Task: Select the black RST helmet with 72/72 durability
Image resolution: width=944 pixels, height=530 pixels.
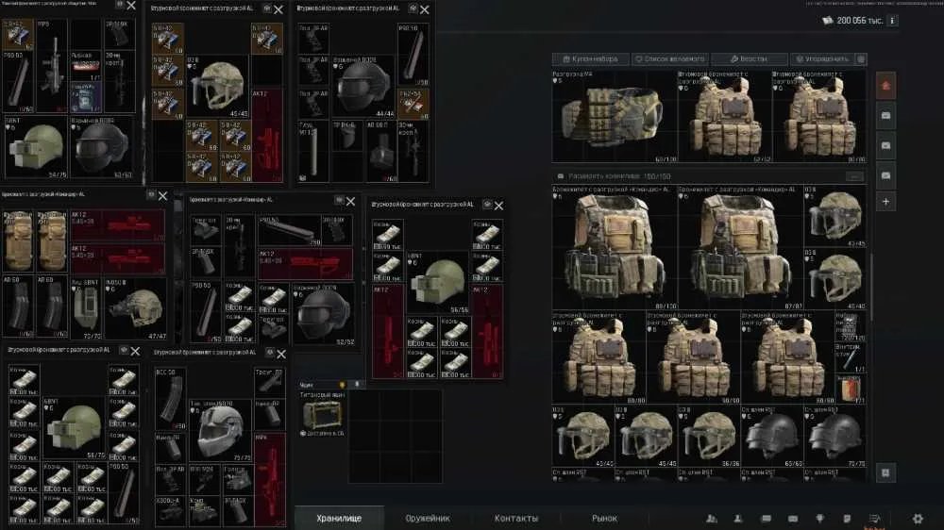Action: tap(834, 436)
